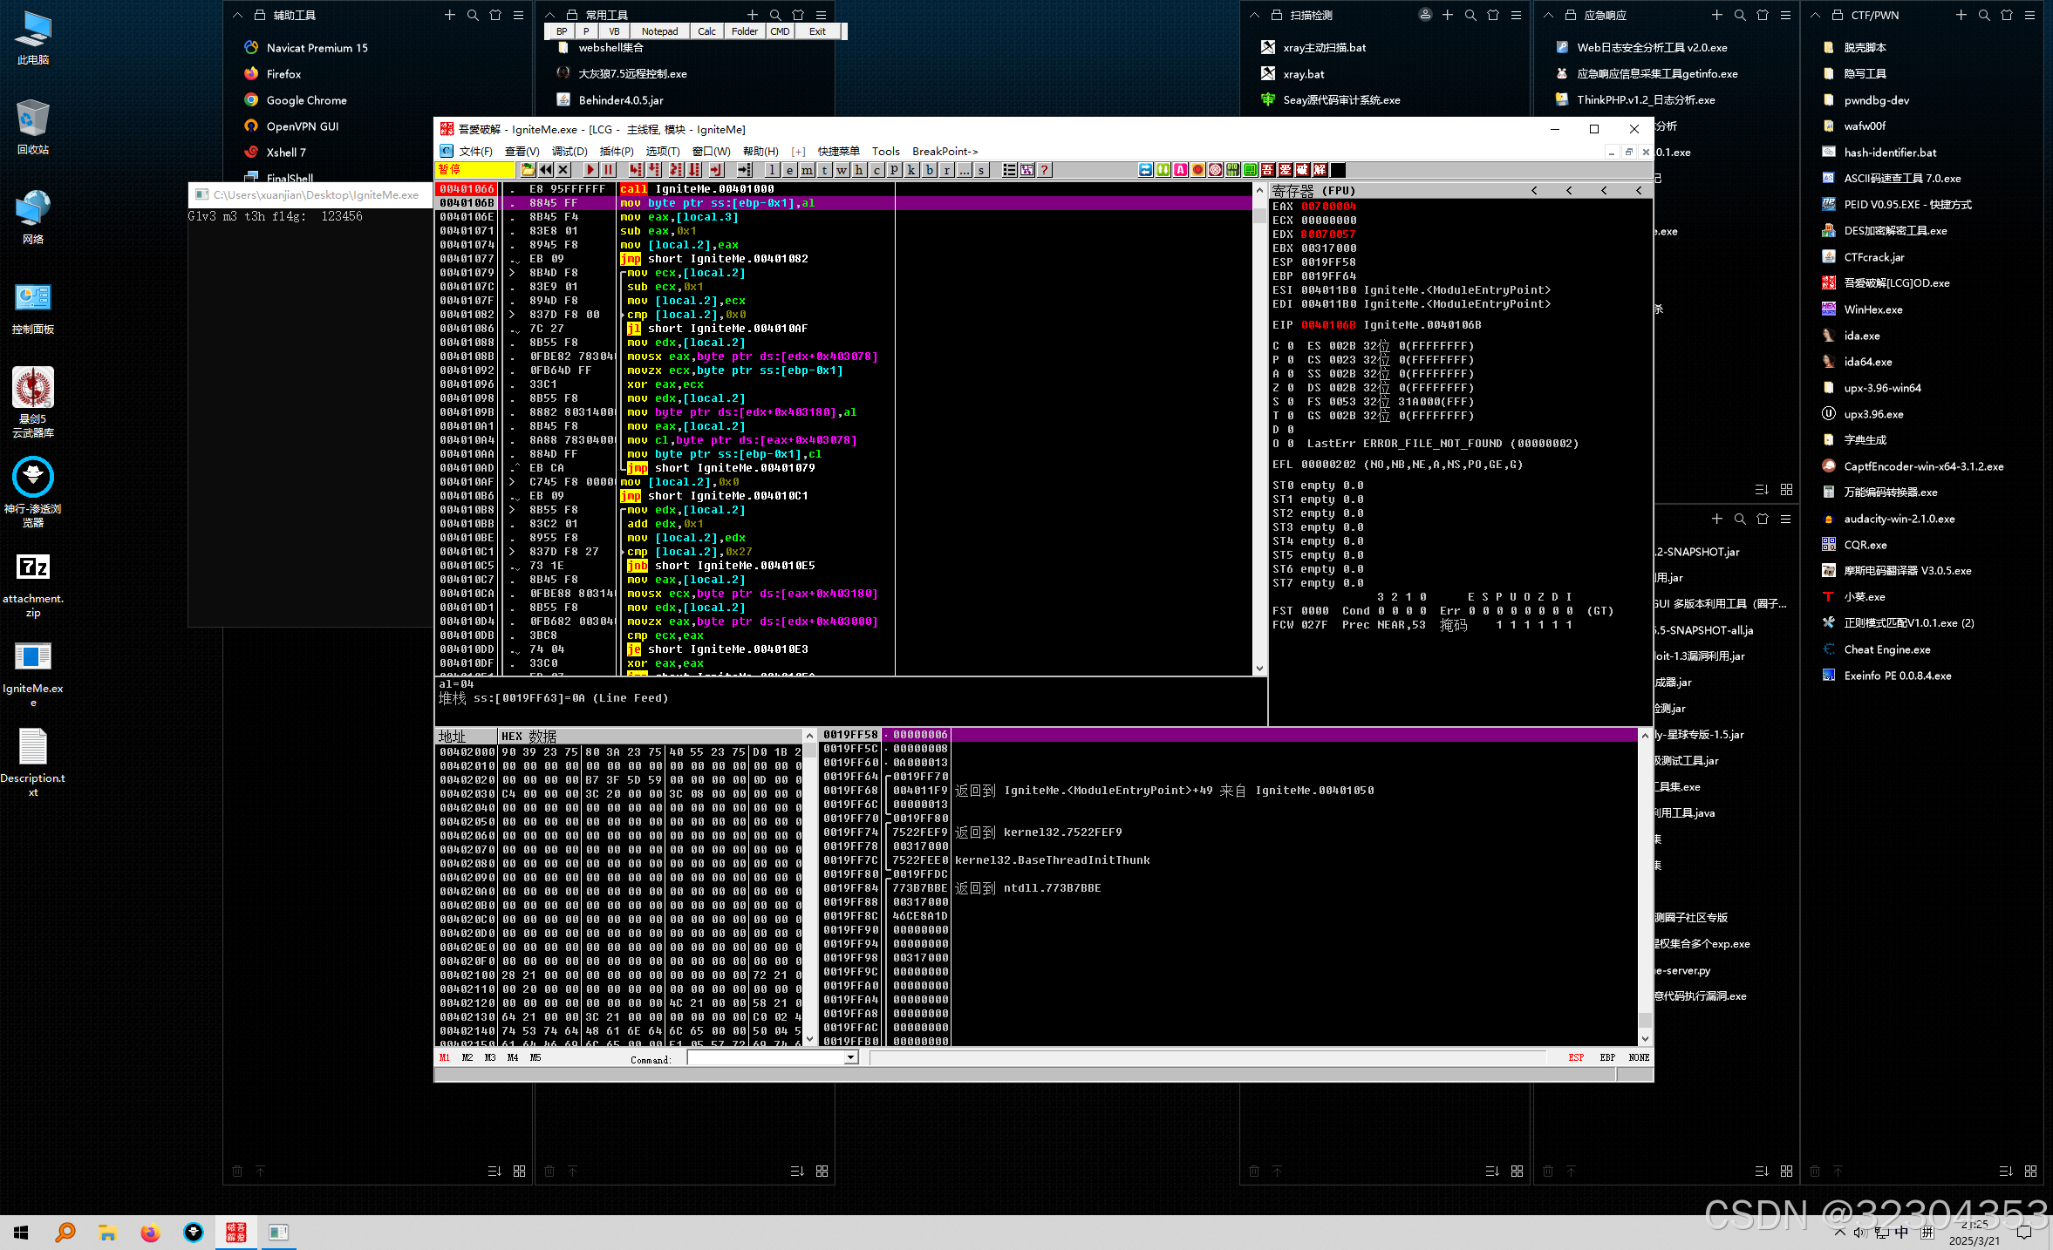Toggle the 寄存器 (FPU) register view header
This screenshot has height=1250, width=2053.
tap(1313, 190)
